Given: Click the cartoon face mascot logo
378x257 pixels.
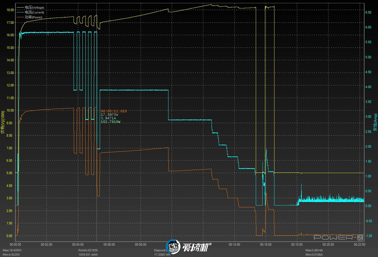Looking at the screenshot, I should [173, 246].
